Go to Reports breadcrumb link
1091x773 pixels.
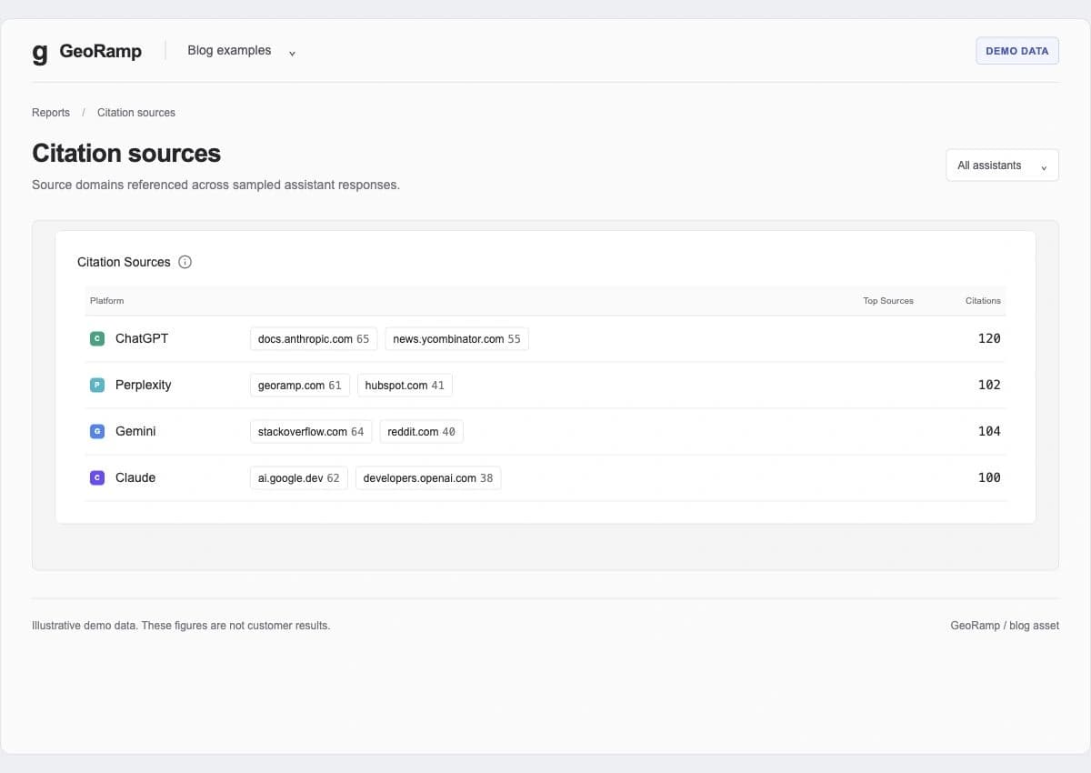[51, 113]
